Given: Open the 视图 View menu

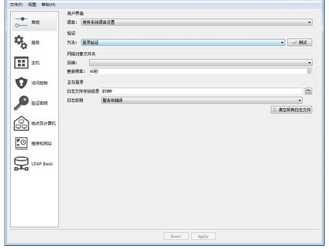Looking at the screenshot, I should pyautogui.click(x=32, y=4).
